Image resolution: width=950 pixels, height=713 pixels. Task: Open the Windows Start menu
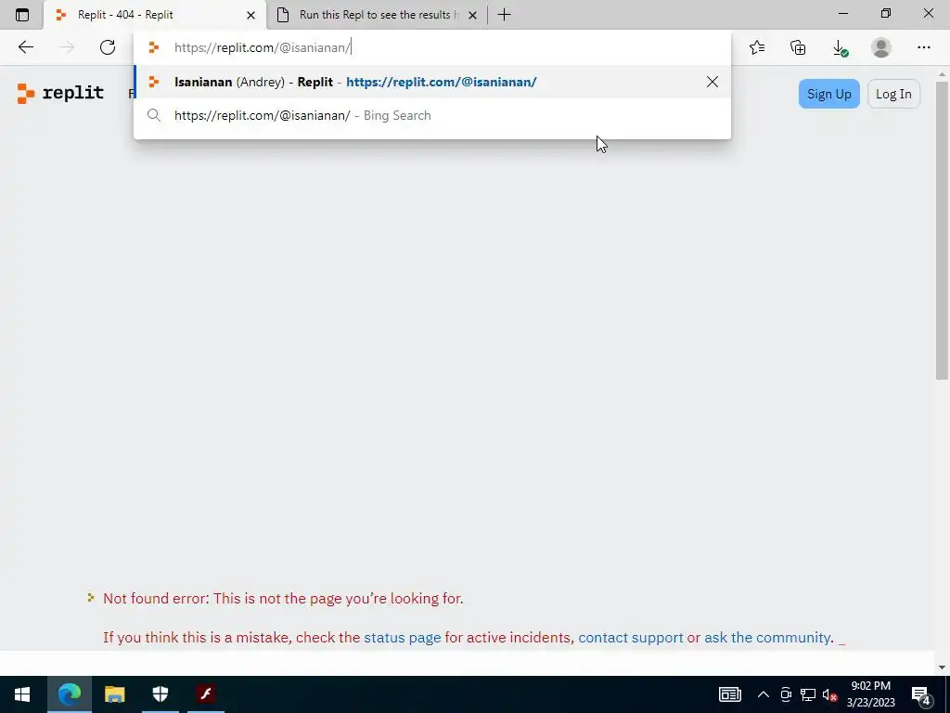(x=22, y=694)
